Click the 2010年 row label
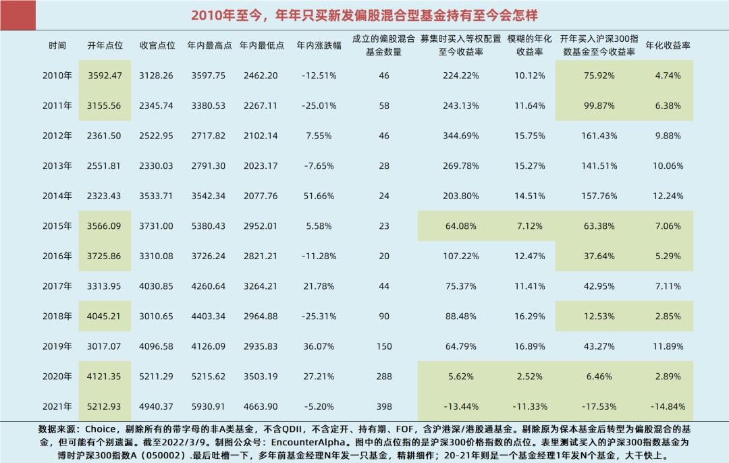The image size is (729, 463). coord(58,76)
